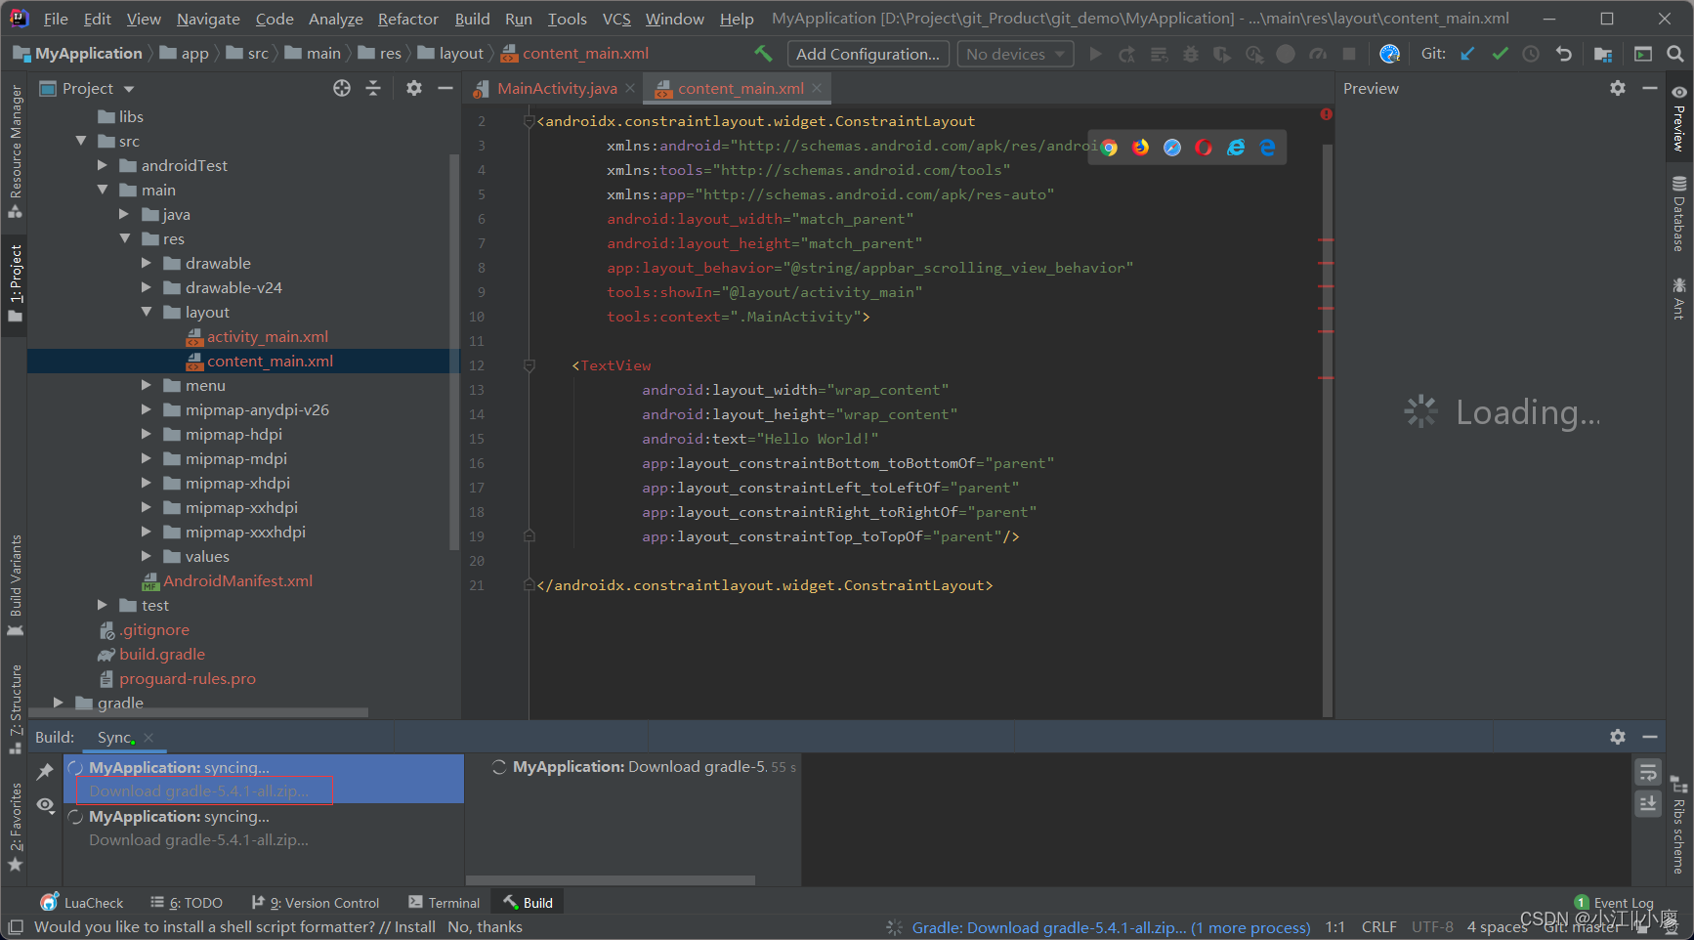Close the content_main.xml editor tab
The image size is (1694, 940).
point(817,88)
